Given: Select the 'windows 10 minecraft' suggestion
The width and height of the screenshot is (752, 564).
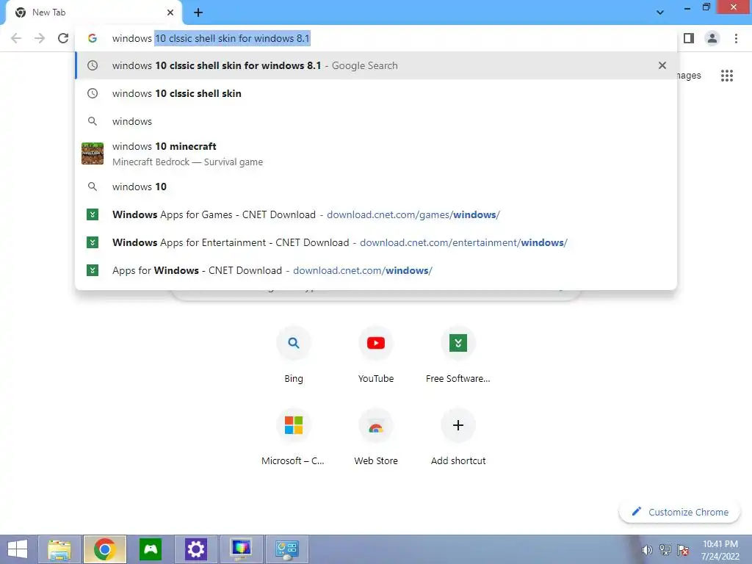Looking at the screenshot, I should tap(376, 154).
